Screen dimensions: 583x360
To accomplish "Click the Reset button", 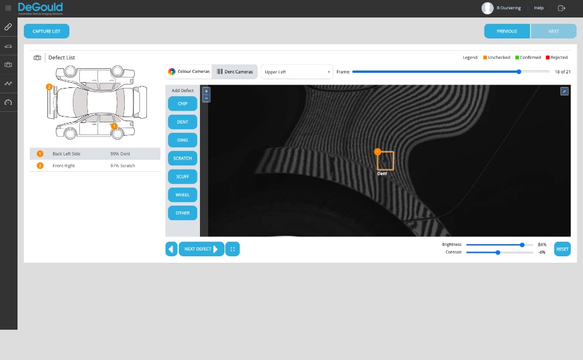I will pos(562,249).
